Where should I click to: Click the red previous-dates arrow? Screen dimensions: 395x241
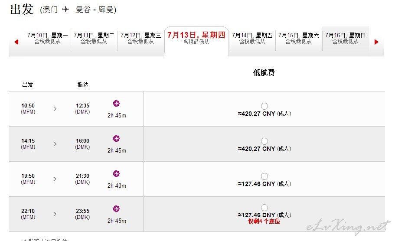point(16,42)
